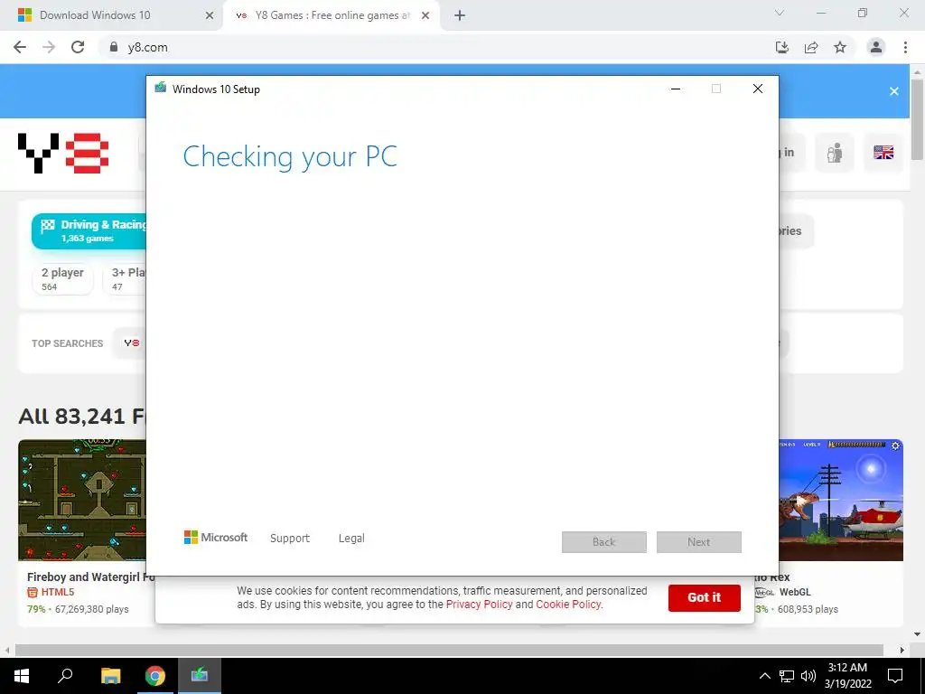Minimize the Windows 10 Setup window
The height and width of the screenshot is (694, 925).
pyautogui.click(x=676, y=89)
